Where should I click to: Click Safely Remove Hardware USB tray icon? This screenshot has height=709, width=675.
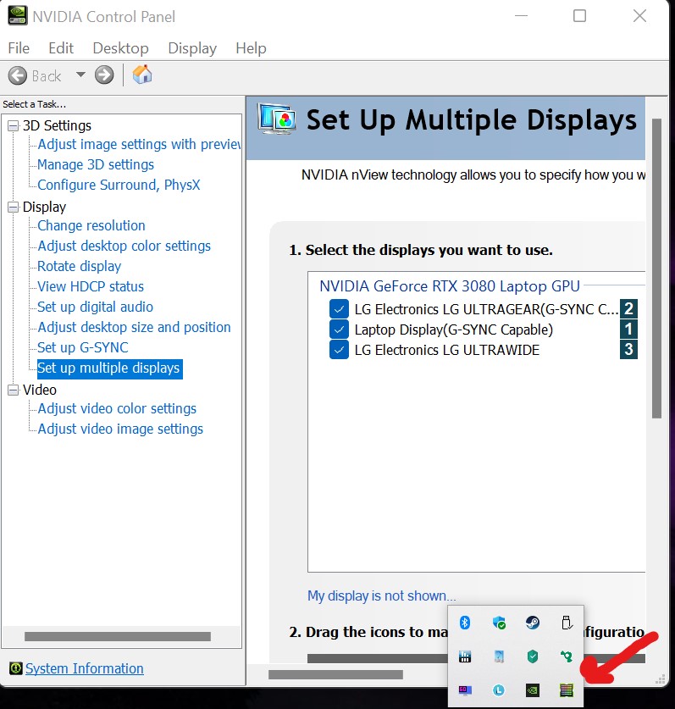pyautogui.click(x=567, y=623)
